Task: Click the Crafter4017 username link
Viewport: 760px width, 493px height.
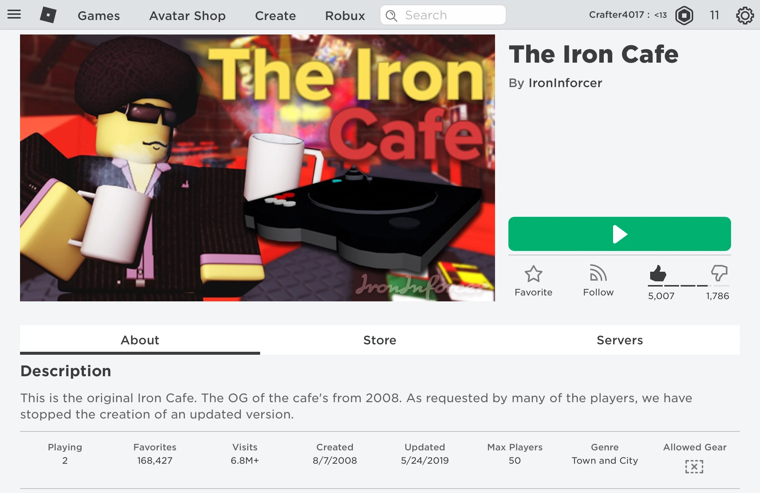Action: (x=616, y=15)
